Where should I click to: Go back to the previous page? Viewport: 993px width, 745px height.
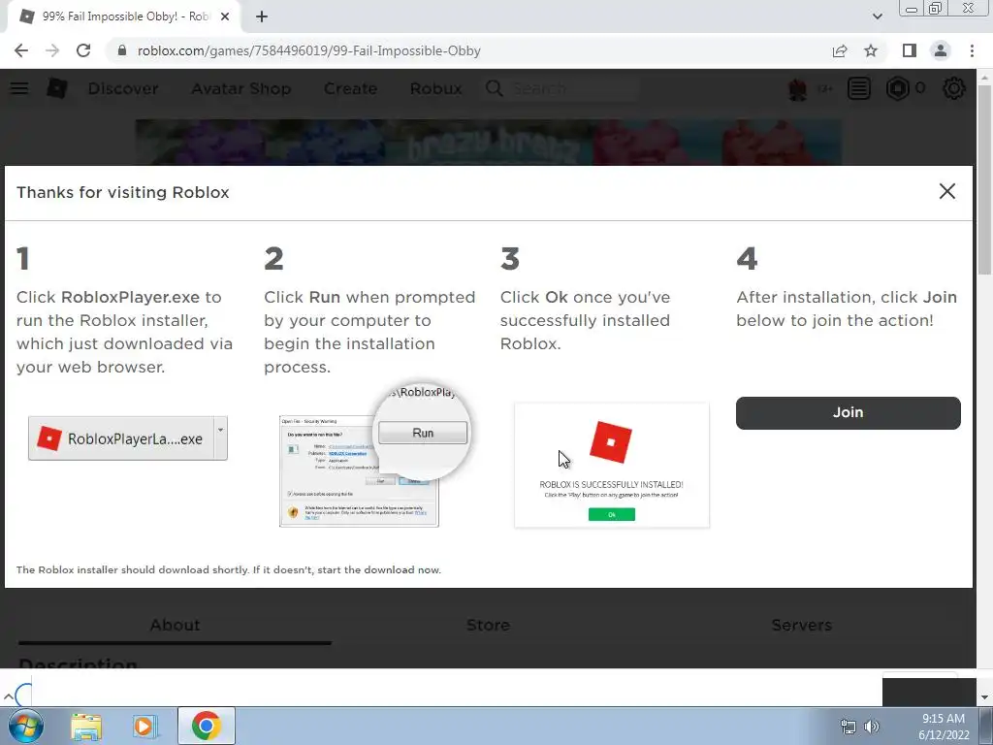point(21,50)
